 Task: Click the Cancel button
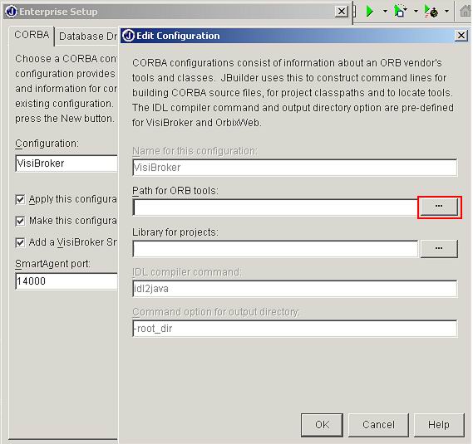point(378,425)
